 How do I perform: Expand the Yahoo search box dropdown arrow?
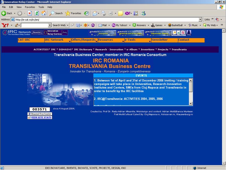(x=50, y=25)
